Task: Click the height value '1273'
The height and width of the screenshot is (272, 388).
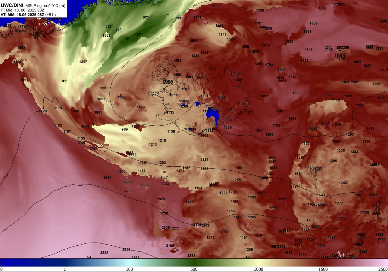Action: pos(210,237)
